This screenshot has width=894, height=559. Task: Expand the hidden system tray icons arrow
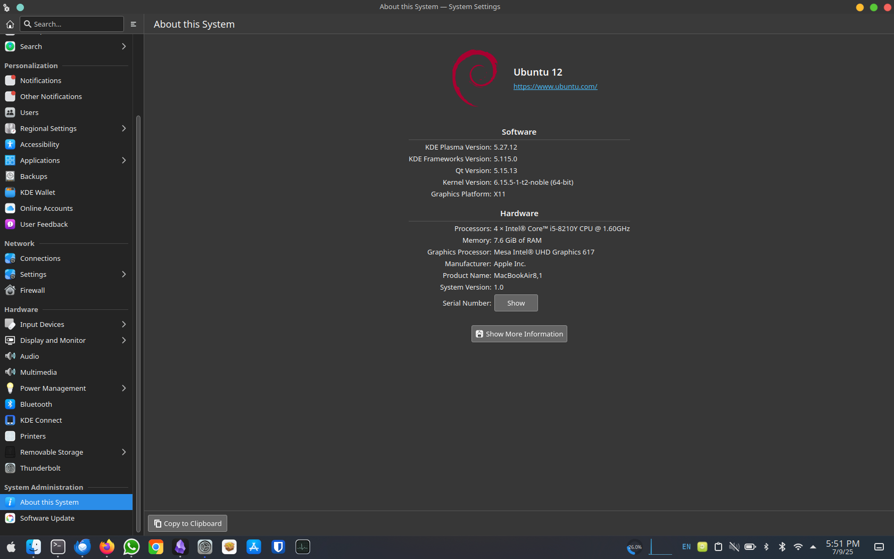[x=813, y=547]
